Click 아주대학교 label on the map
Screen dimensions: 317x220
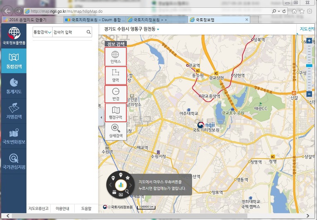pos(189,114)
